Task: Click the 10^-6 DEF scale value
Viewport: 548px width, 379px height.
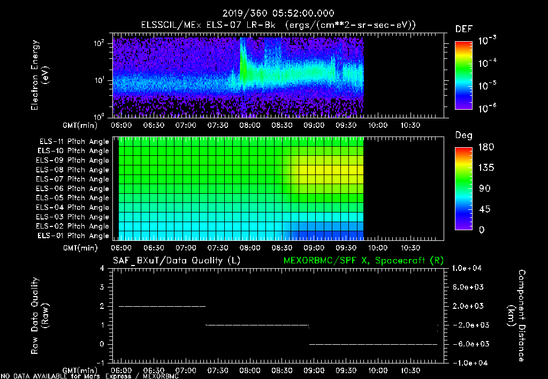Action: tap(487, 108)
